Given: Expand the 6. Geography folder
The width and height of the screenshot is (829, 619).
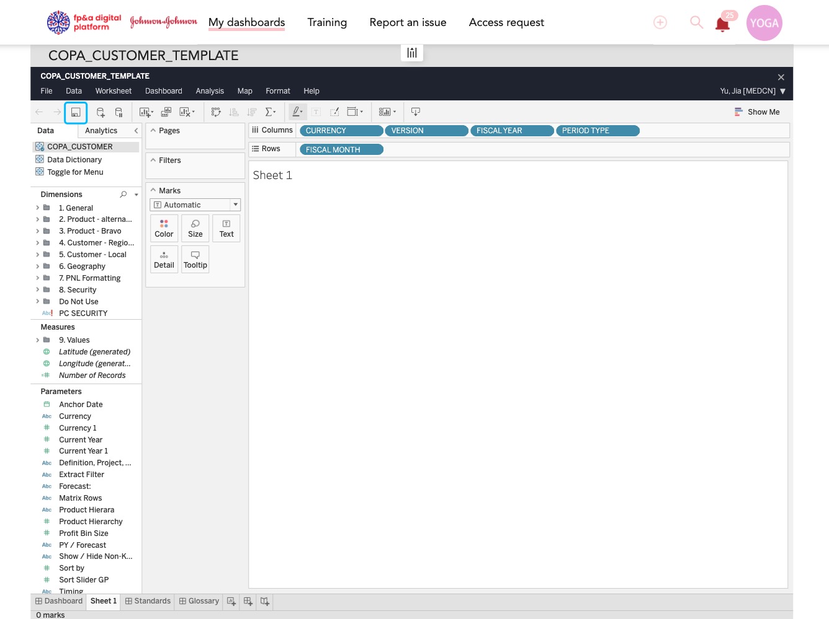Looking at the screenshot, I should pyautogui.click(x=38, y=266).
